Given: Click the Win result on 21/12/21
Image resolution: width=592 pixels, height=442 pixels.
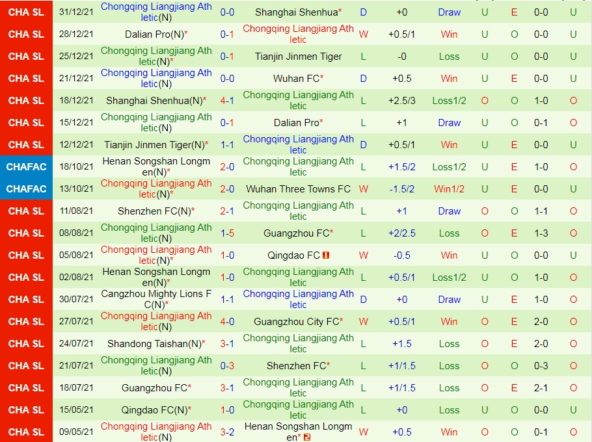Looking at the screenshot, I should point(450,79).
